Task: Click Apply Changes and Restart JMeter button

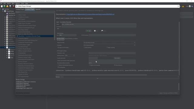Action: click(169, 93)
